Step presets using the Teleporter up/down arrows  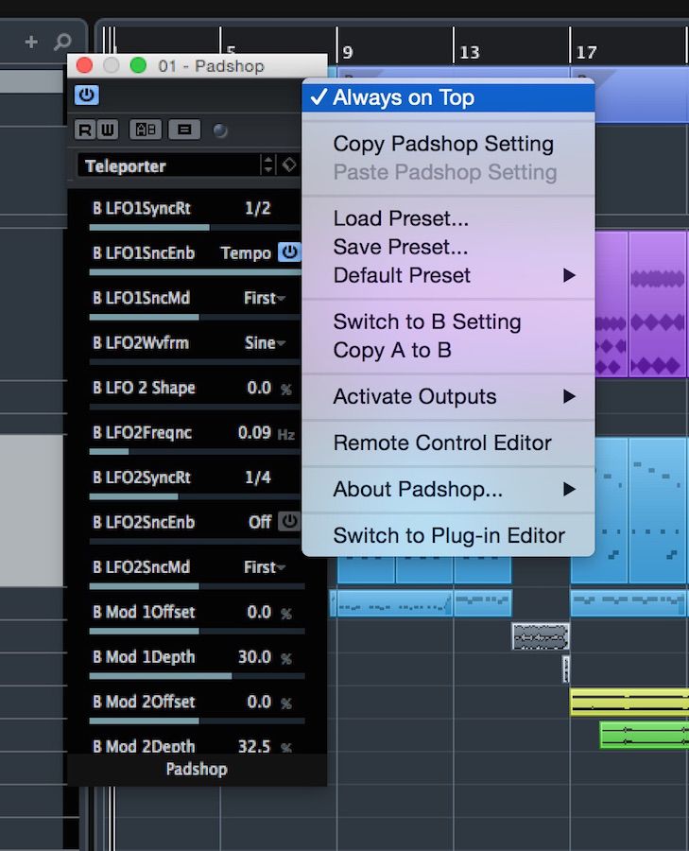pyautogui.click(x=268, y=165)
